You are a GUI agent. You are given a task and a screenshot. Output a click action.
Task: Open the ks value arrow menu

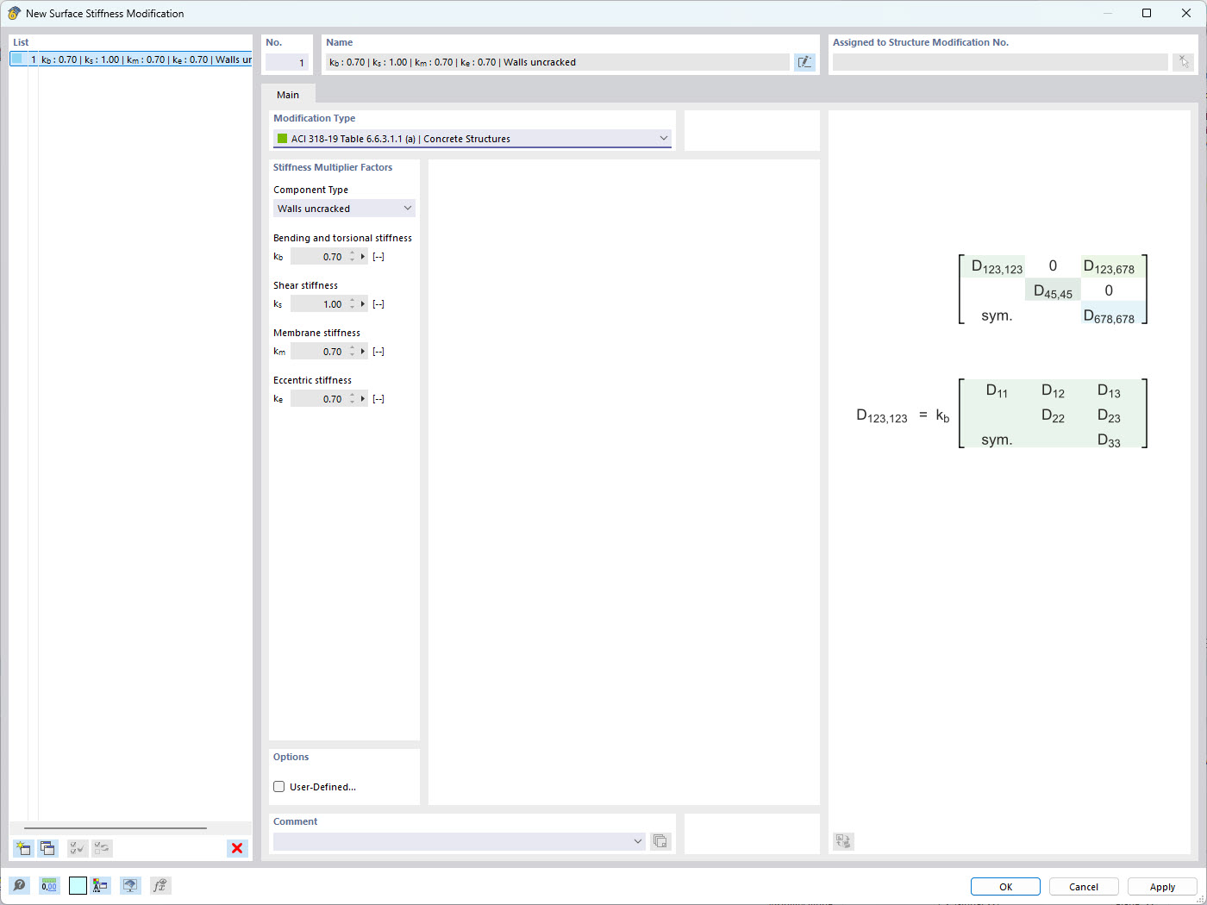tap(363, 304)
